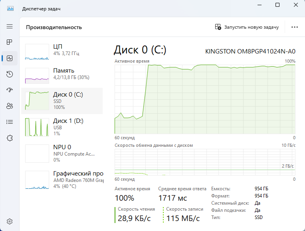Open the three-dot more options menu
Viewport: 305px width, 231px height.
295,27
